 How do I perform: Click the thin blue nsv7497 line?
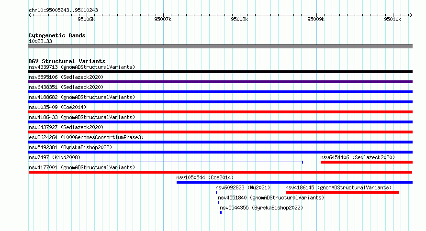coord(166,162)
